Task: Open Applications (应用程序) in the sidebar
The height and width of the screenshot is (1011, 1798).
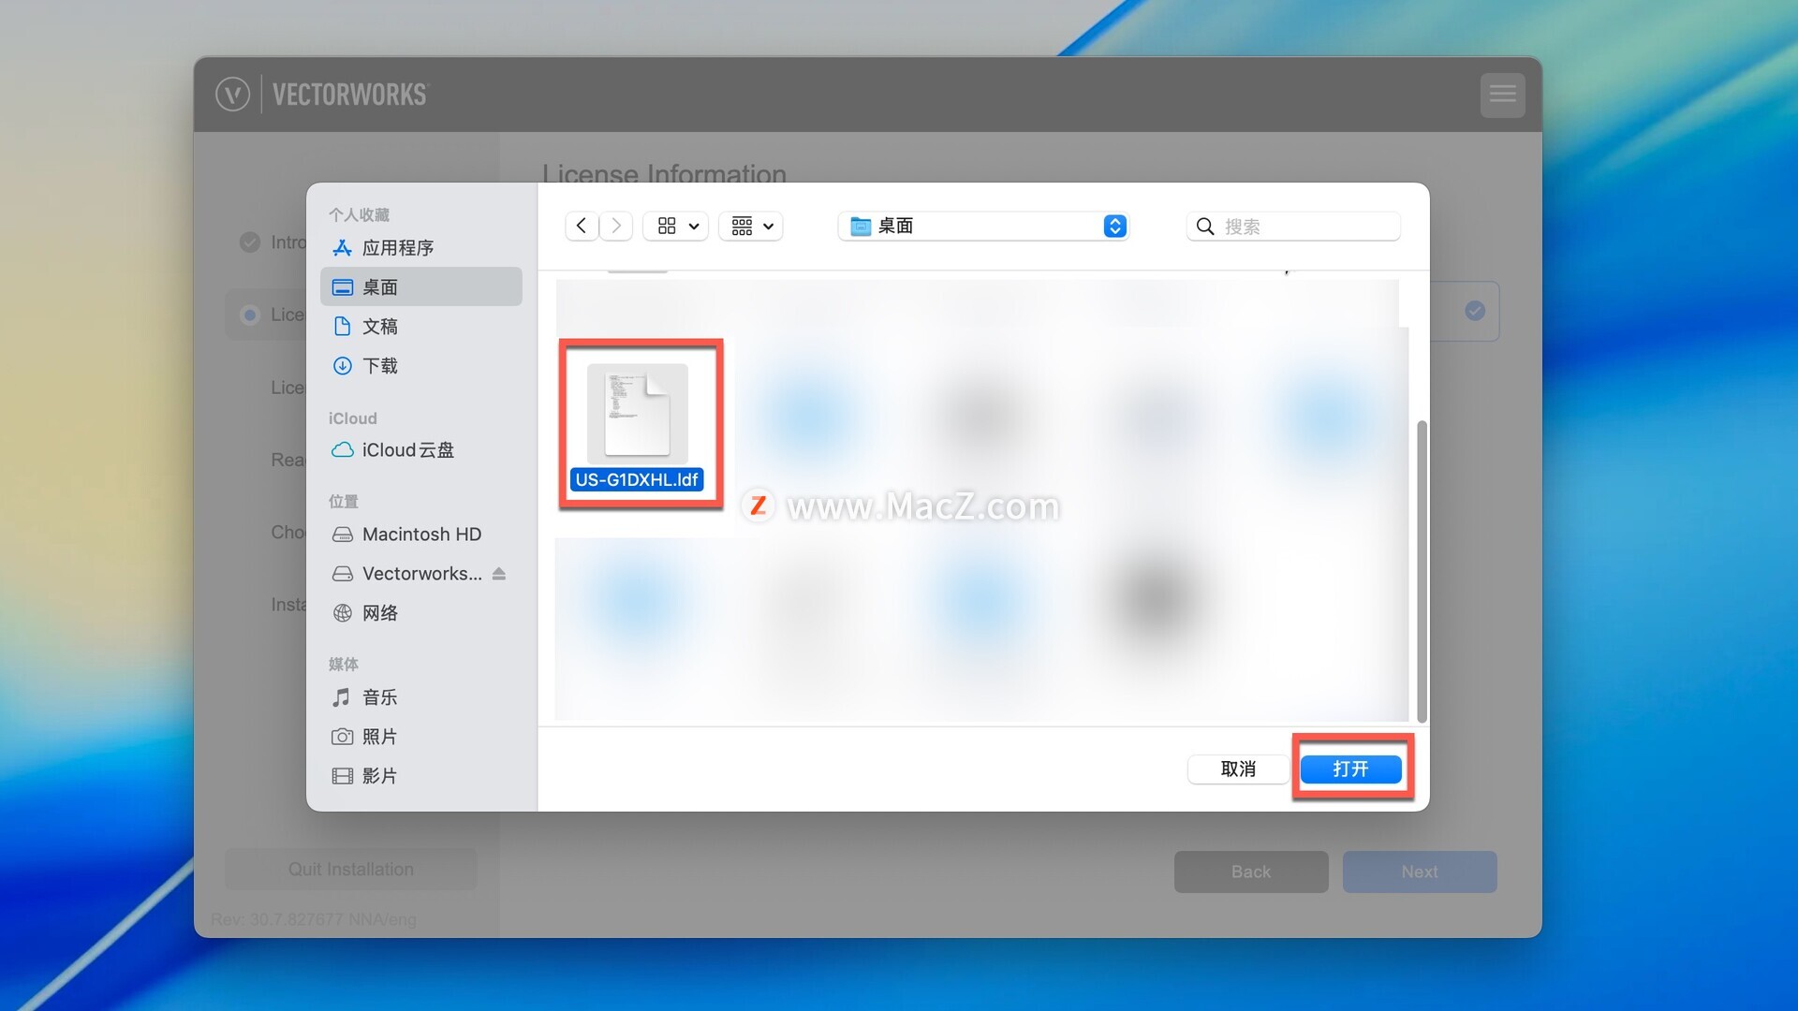Action: click(x=398, y=247)
